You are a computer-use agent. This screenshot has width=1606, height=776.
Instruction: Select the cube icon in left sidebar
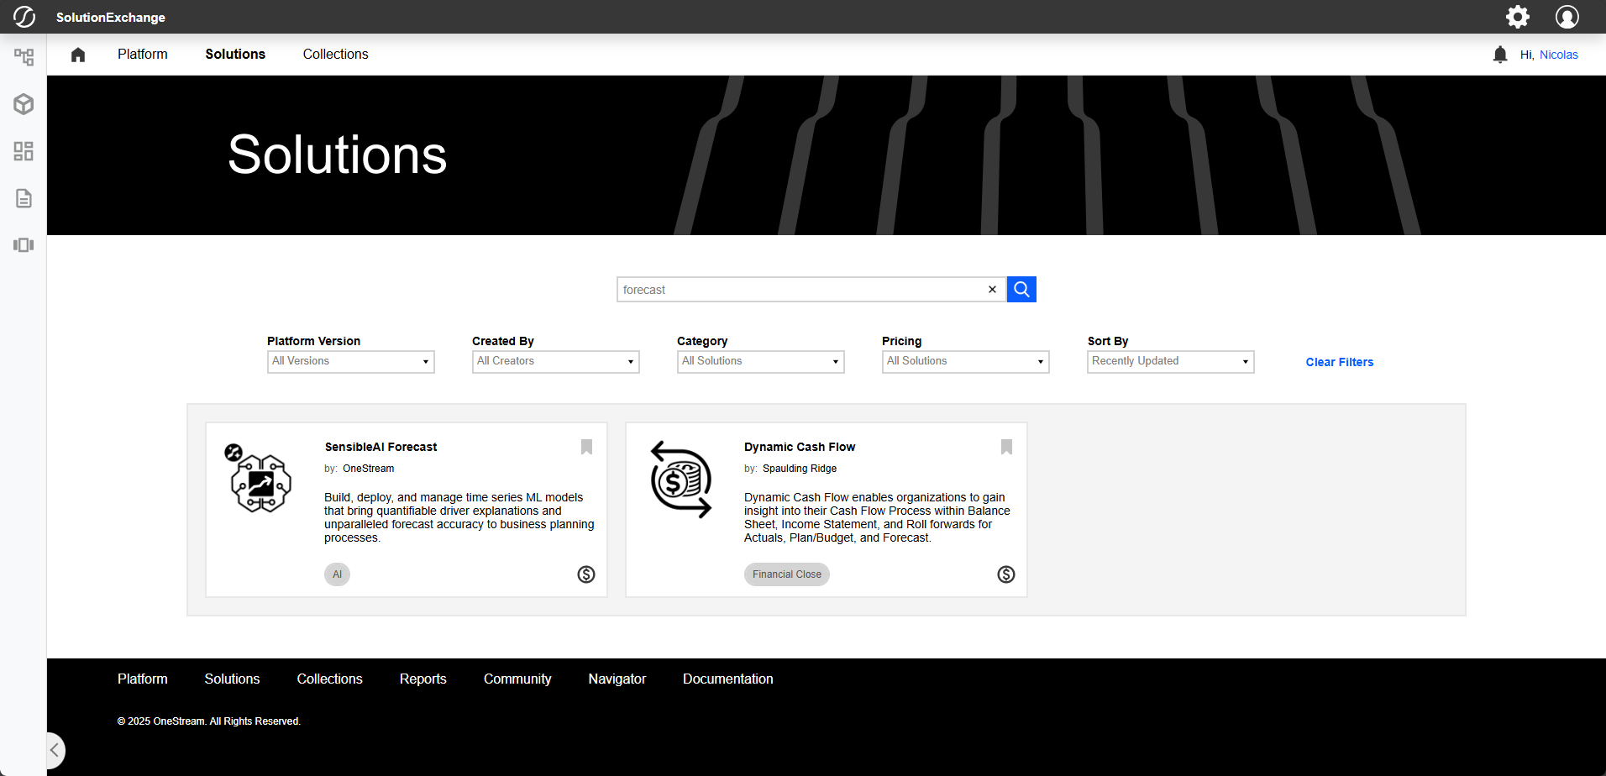click(24, 104)
